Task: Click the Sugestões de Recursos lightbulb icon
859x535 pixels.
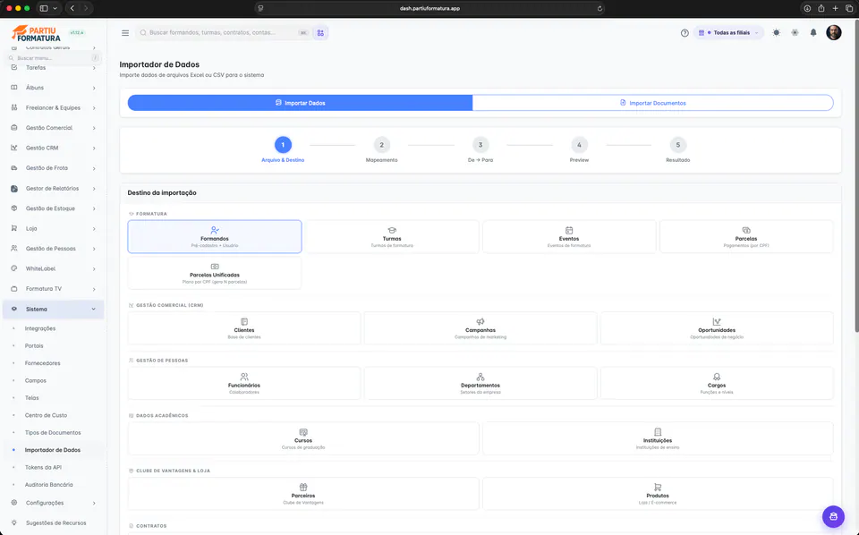Action: click(x=14, y=523)
